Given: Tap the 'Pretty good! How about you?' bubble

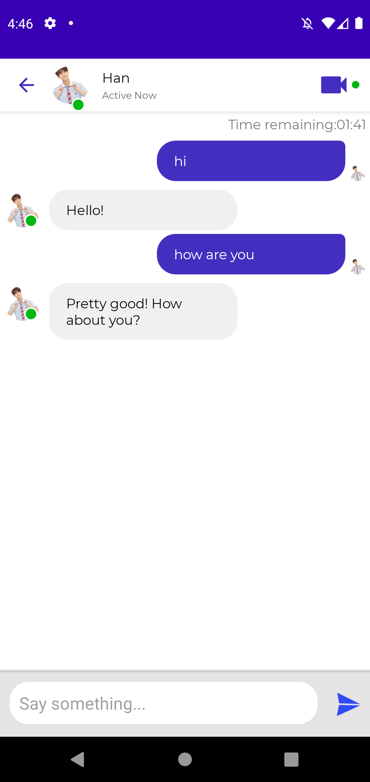Looking at the screenshot, I should point(143,311).
